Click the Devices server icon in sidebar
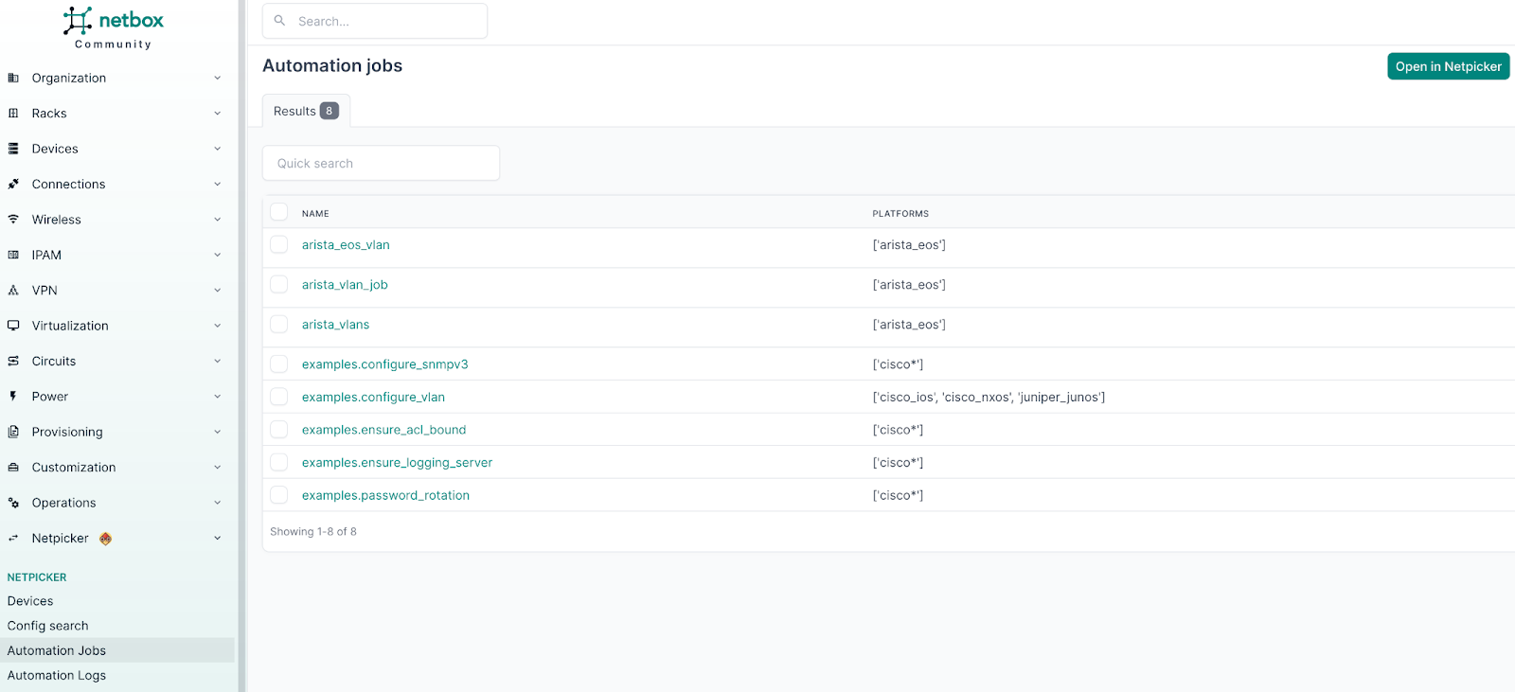This screenshot has height=692, width=1515. (x=13, y=149)
